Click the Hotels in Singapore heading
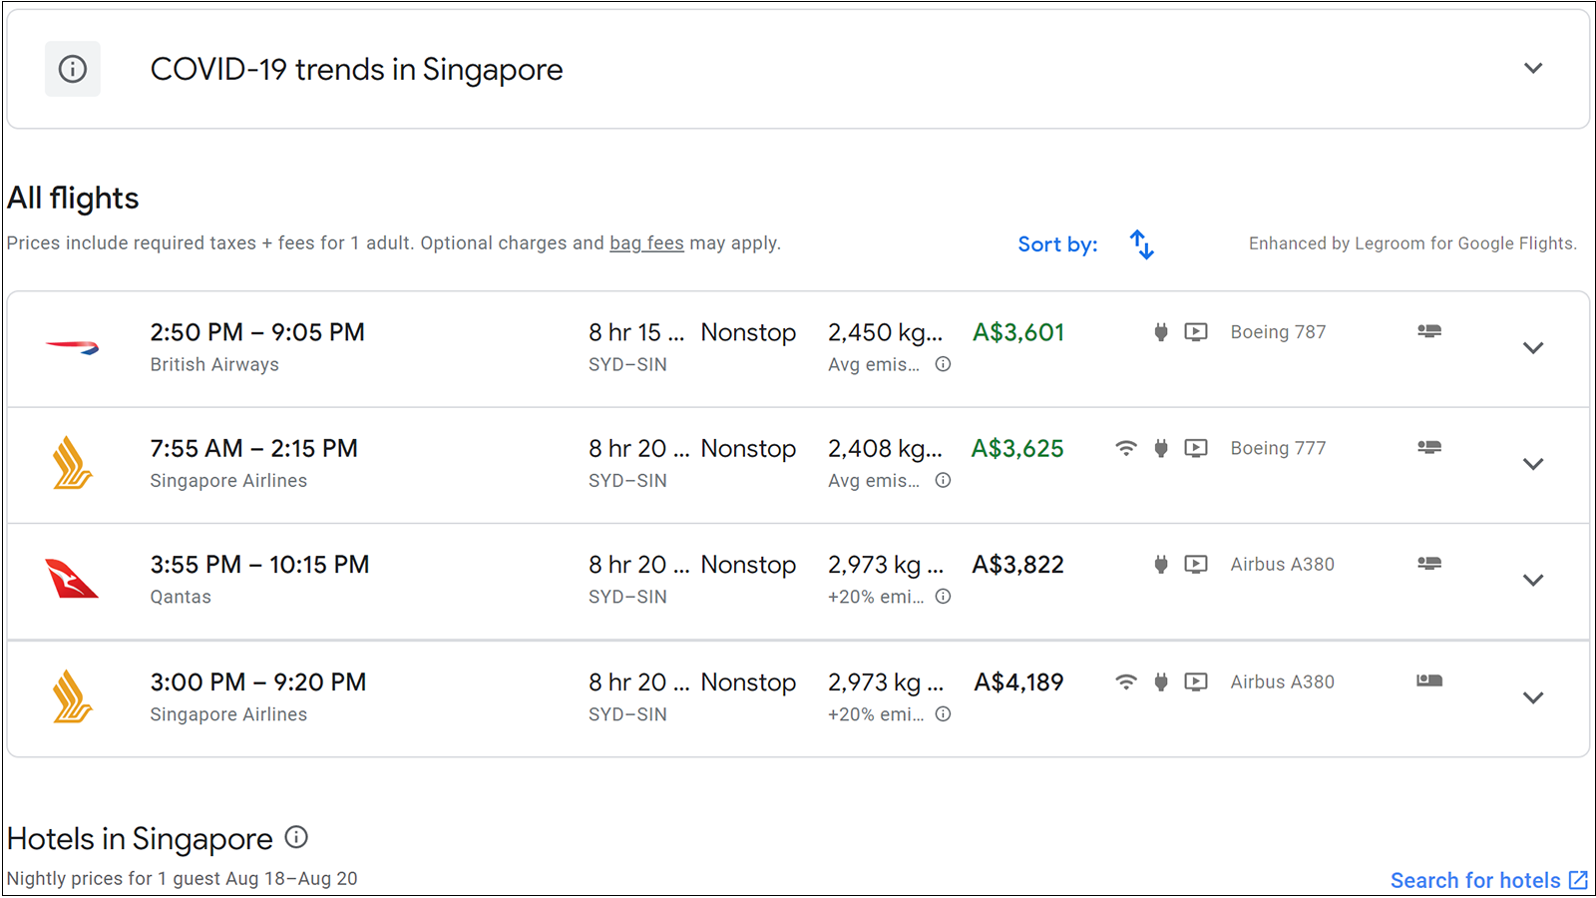The width and height of the screenshot is (1596, 898). click(140, 838)
